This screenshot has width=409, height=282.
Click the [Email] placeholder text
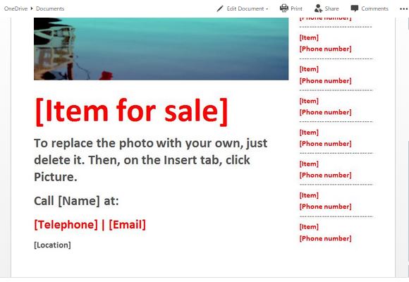pos(128,225)
